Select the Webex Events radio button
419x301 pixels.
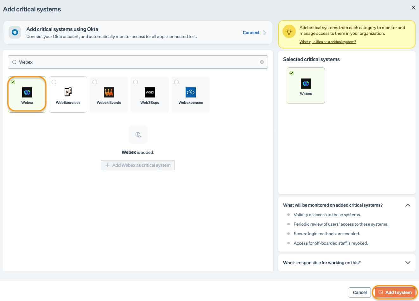95,82
